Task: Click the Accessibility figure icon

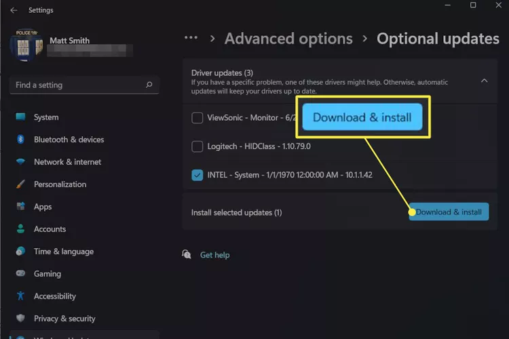Action: pyautogui.click(x=20, y=296)
